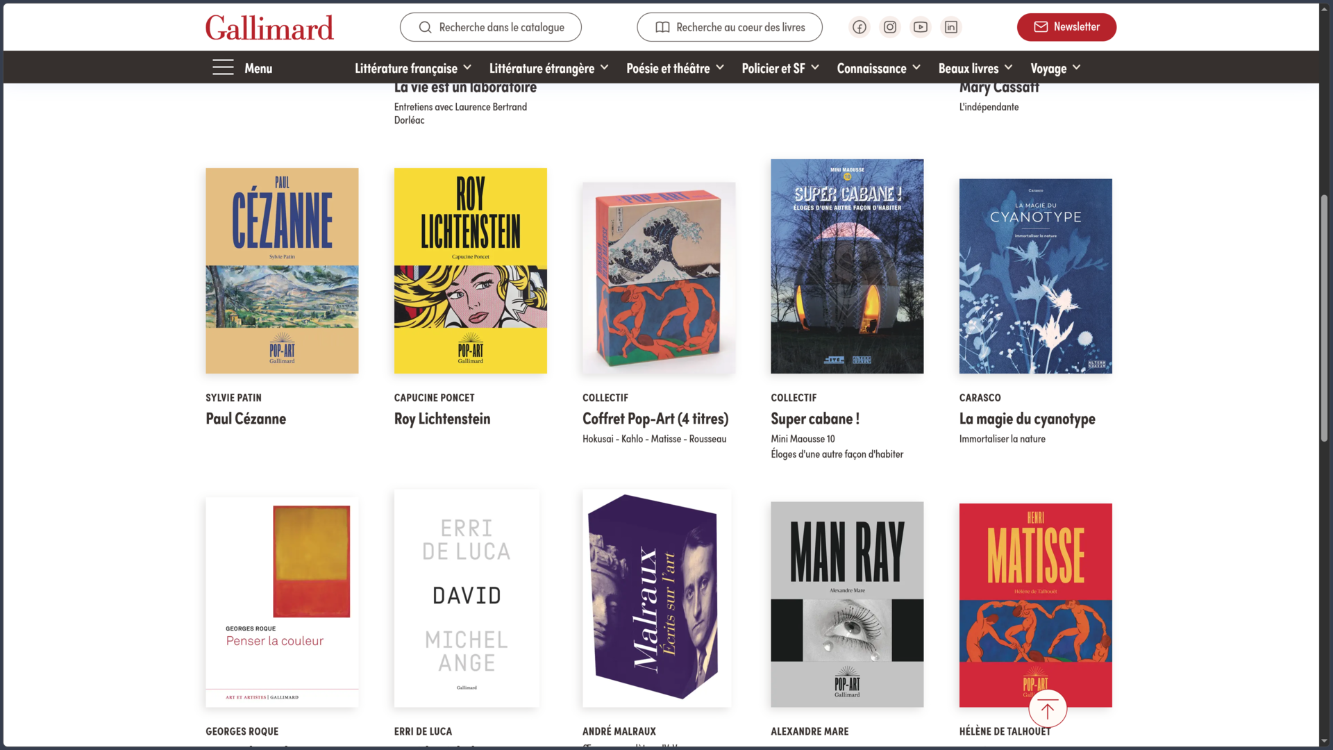Open the yellow Roy Lichtenstein cover
This screenshot has width=1333, height=750.
tap(470, 271)
